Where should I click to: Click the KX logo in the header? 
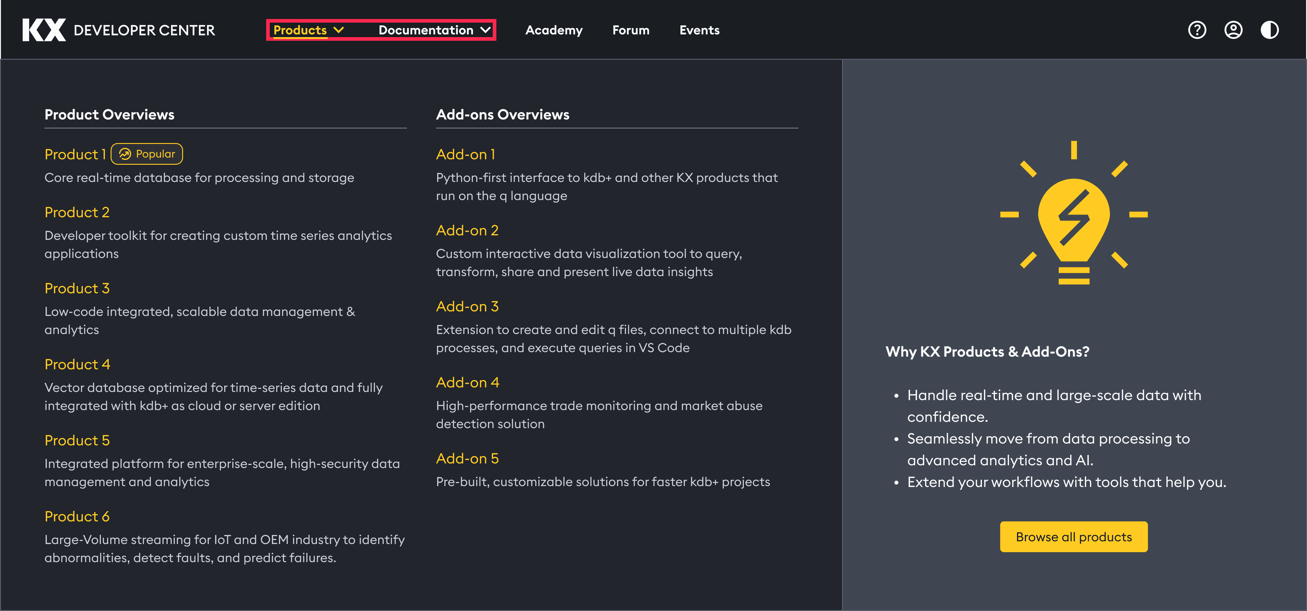click(x=44, y=30)
